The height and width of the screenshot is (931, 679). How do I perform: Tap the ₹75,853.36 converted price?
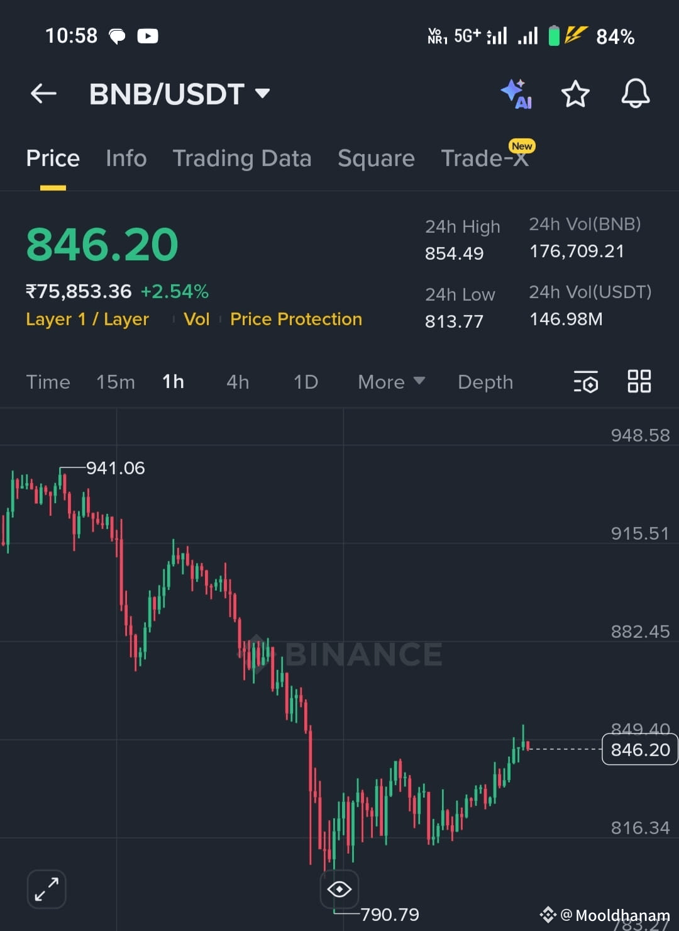pos(79,292)
